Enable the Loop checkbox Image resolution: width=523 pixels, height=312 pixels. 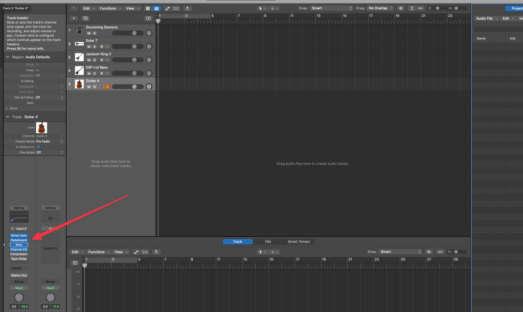click(x=38, y=70)
